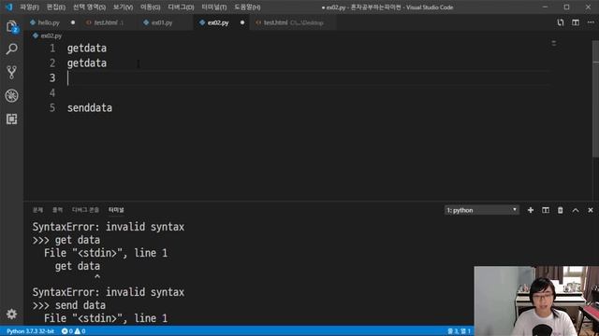Screen dimensions: 599x336
Task: Place cursor on empty line 3
Action: [x=309, y=78]
